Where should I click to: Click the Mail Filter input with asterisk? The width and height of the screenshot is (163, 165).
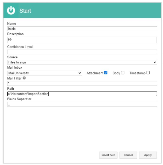coord(82,83)
